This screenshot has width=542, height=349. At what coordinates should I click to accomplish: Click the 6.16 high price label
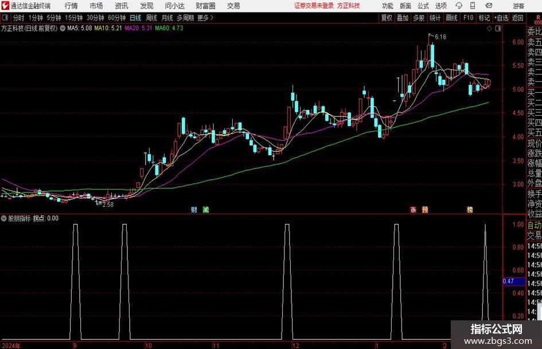[440, 37]
